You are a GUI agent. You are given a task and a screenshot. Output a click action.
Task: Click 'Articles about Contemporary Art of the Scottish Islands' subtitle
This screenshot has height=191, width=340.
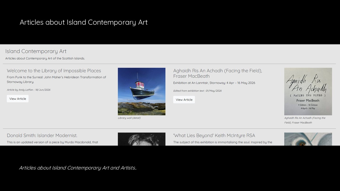[45, 58]
